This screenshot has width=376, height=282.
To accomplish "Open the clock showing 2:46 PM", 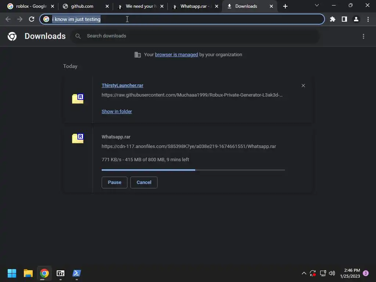I will [350, 273].
